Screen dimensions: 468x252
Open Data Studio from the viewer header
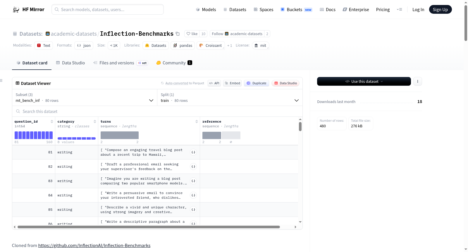click(285, 83)
